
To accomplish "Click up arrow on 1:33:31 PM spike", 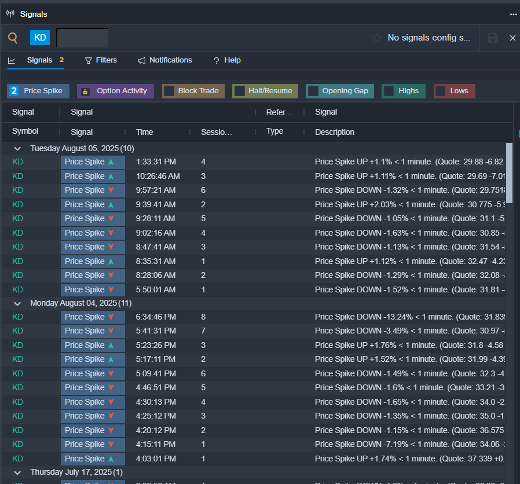I will point(111,162).
